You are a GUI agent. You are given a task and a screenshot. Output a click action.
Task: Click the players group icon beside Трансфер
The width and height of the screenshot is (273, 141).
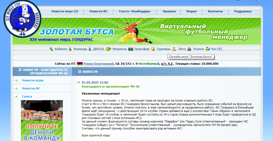(131, 49)
